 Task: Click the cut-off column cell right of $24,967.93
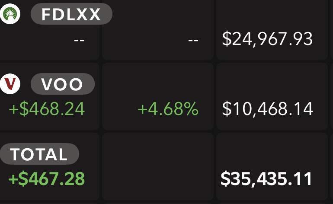332,30
